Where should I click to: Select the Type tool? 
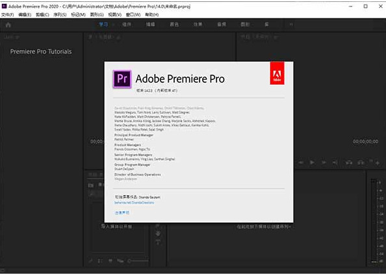click(x=158, y=242)
